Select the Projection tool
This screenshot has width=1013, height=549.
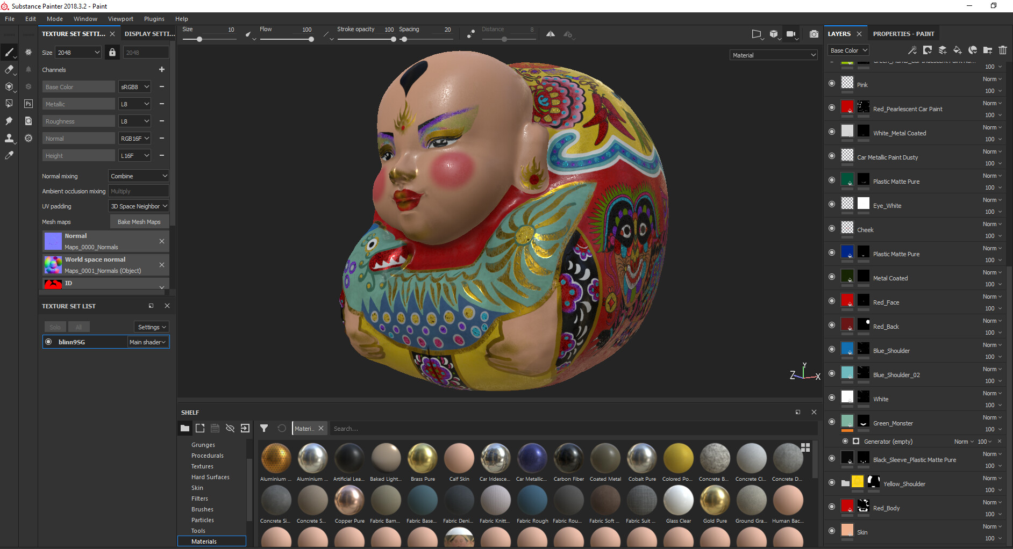click(9, 86)
